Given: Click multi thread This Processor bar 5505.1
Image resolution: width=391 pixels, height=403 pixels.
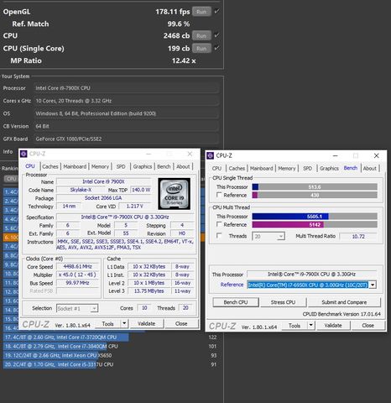Looking at the screenshot, I should pos(315,217).
